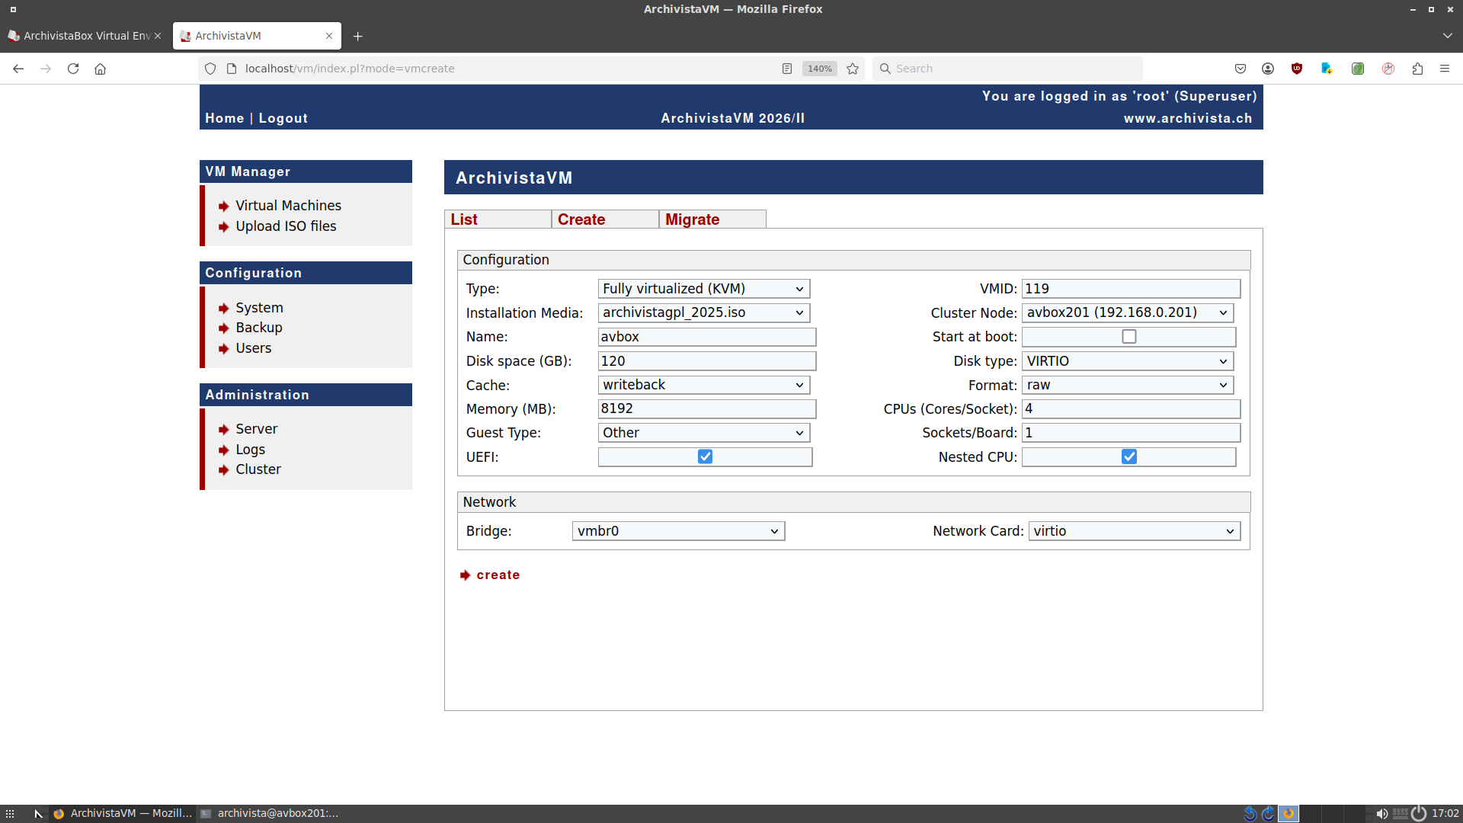Switch to the List tab

464,219
